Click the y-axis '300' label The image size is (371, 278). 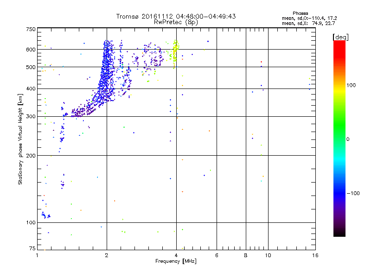pyautogui.click(x=31, y=117)
